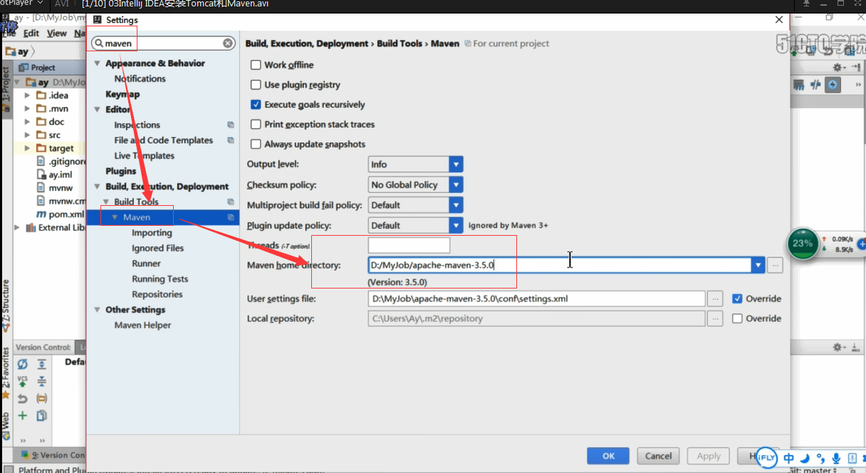Click Build Tools breadcrumb link
The height and width of the screenshot is (473, 866).
click(400, 43)
